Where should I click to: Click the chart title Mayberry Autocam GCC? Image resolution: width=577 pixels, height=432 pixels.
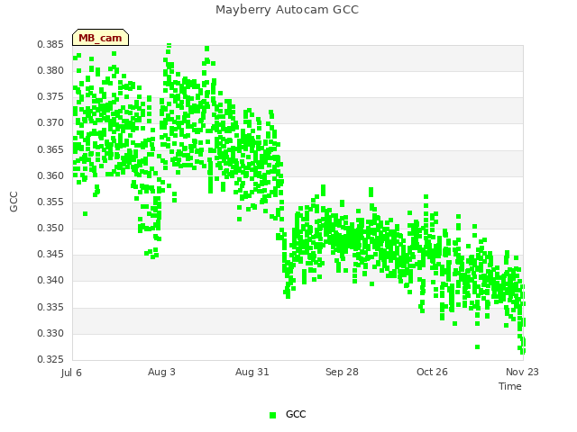click(287, 10)
